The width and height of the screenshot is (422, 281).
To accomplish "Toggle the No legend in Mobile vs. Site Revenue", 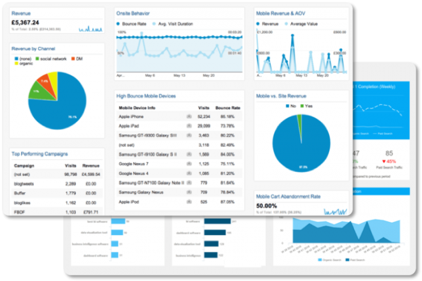I will tap(291, 106).
